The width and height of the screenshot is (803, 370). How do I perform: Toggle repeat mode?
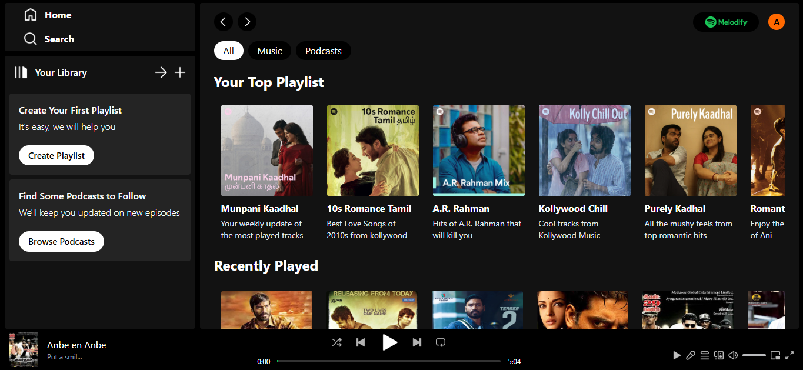tap(441, 342)
